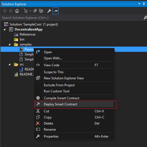Click the Collapse All toolbar icon
147x147 pixels.
[35, 11]
